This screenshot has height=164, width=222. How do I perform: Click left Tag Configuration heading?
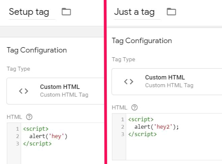[x=37, y=50]
